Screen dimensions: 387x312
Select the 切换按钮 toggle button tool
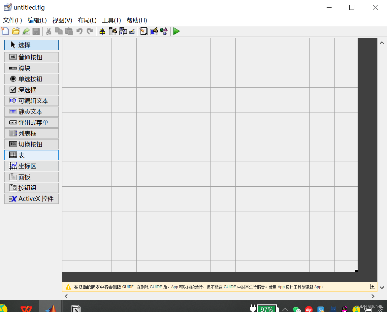click(31, 144)
